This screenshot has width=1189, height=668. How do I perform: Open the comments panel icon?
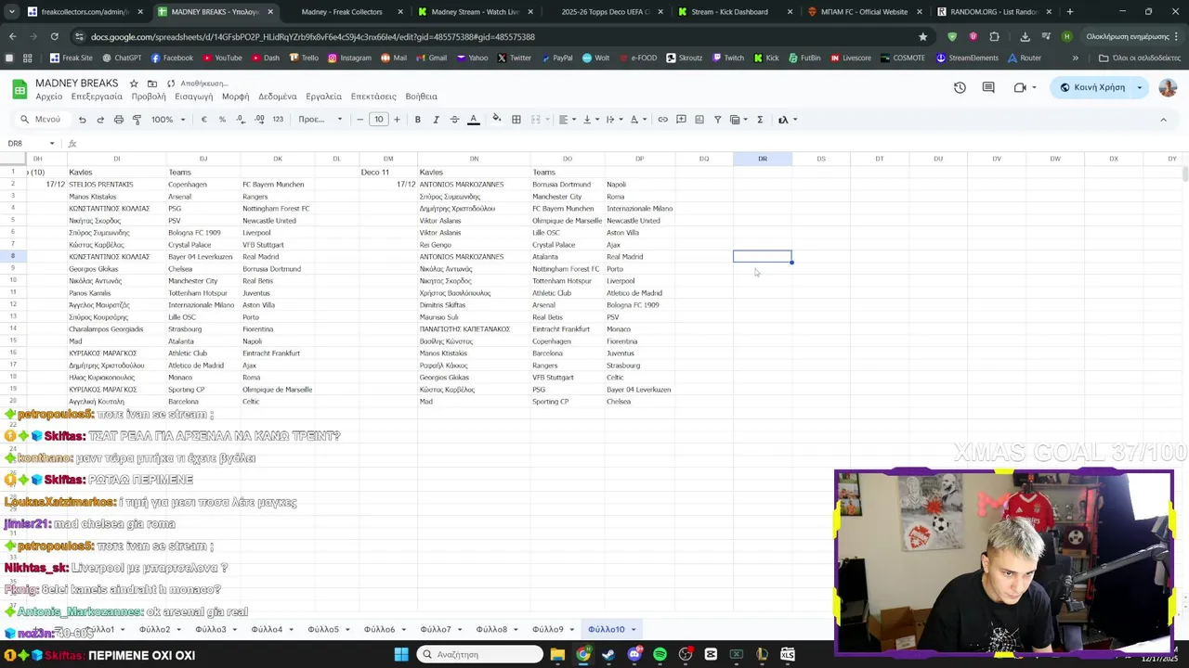click(988, 87)
